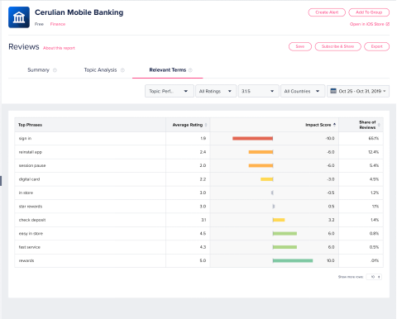Click the Create Alert button

pyautogui.click(x=327, y=12)
